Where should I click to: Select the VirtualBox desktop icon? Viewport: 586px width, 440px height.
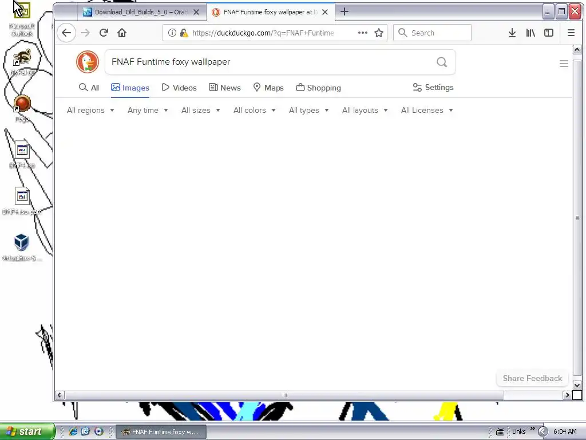[x=21, y=247]
